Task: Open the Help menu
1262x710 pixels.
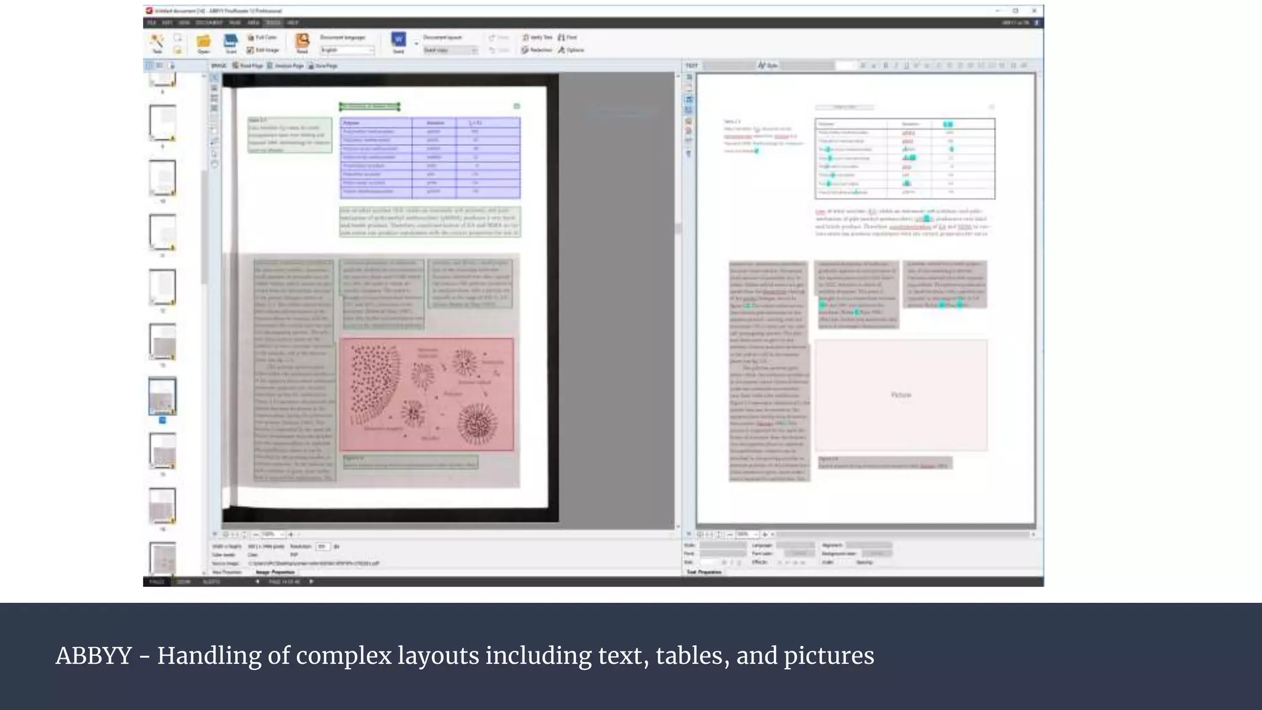Action: coord(293,23)
